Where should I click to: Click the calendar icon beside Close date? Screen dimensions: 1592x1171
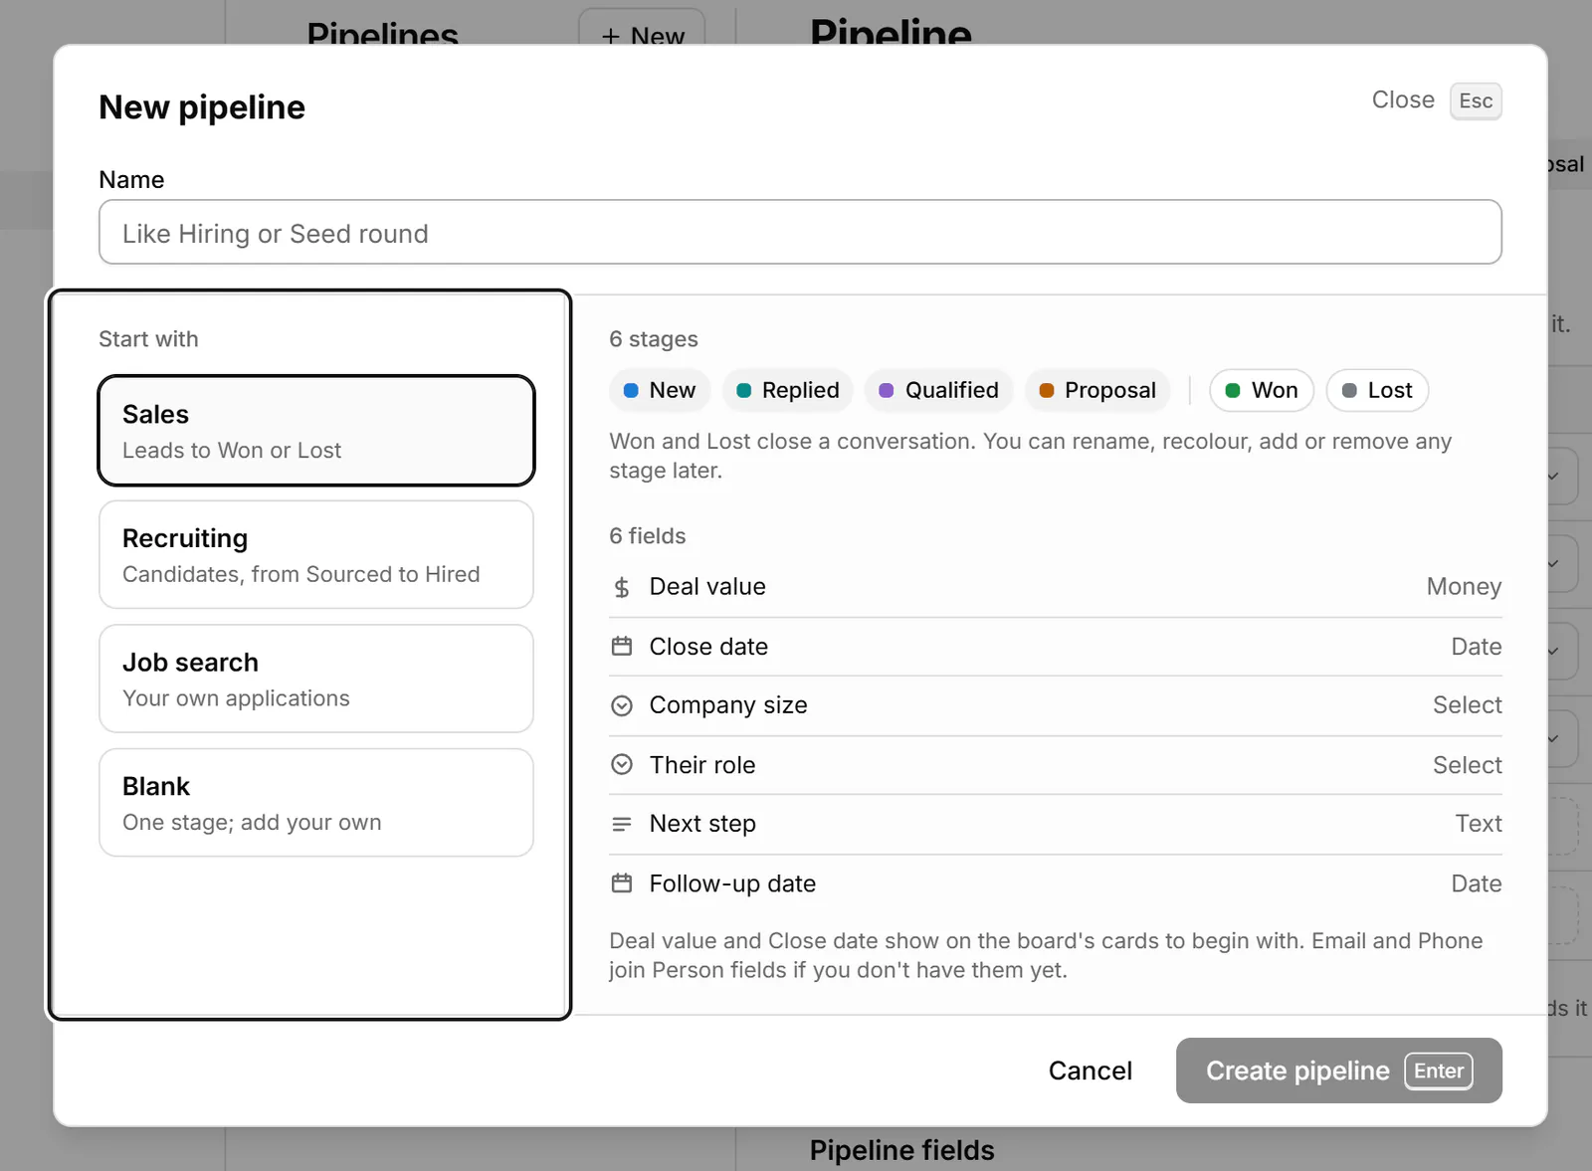[622, 647]
